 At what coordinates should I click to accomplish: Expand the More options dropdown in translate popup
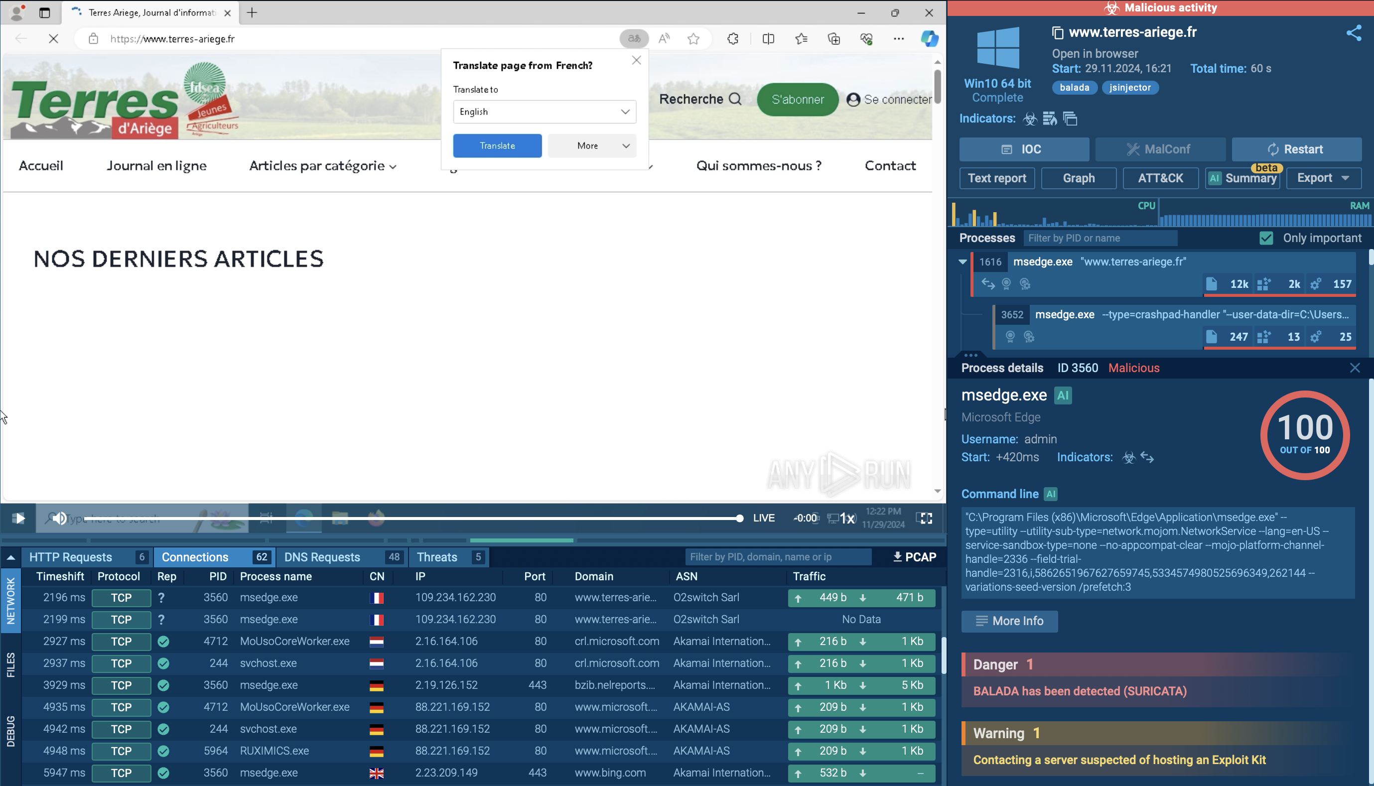click(x=592, y=146)
